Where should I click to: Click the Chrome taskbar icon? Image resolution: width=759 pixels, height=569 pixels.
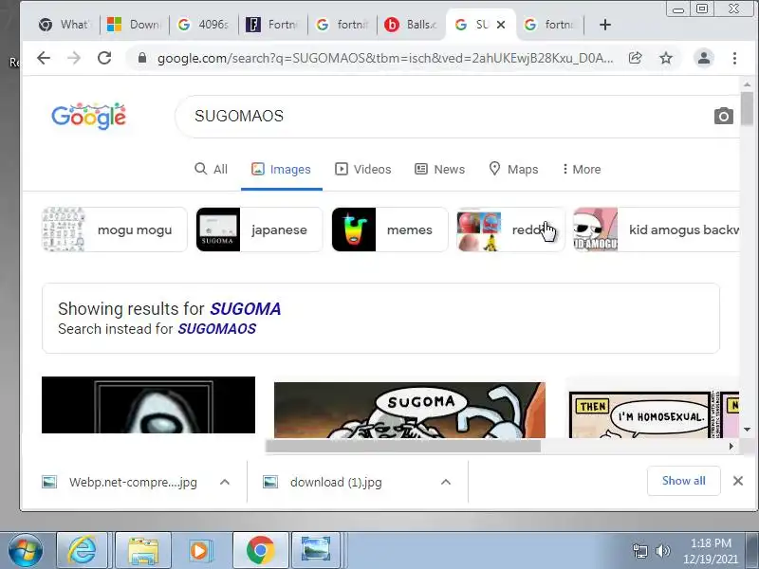point(260,551)
